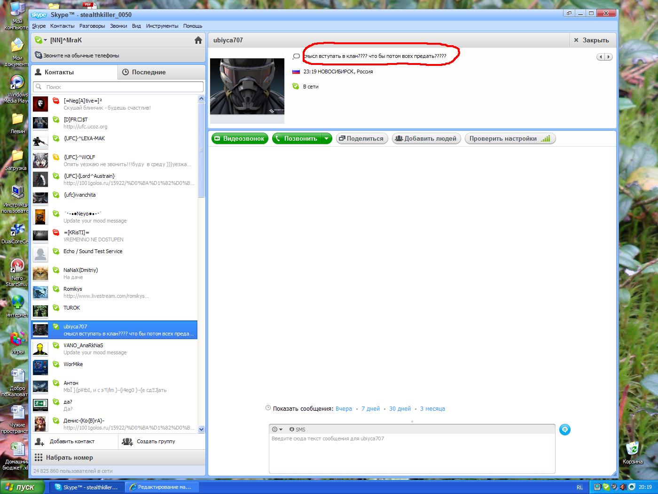Open the Корзина recycle bin icon
The height and width of the screenshot is (494, 658).
[x=633, y=453]
